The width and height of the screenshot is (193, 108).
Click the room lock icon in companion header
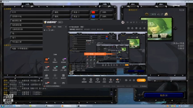point(132,28)
